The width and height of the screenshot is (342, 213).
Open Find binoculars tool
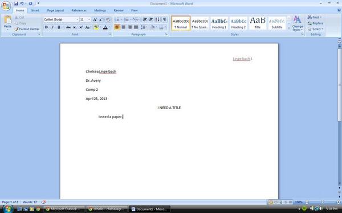pyautogui.click(x=315, y=17)
